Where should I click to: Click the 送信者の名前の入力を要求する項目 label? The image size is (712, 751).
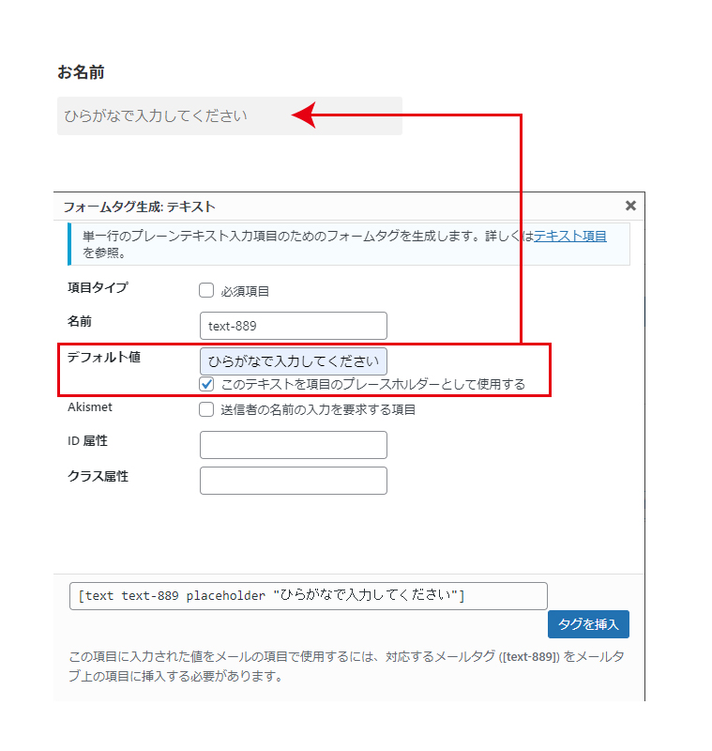click(318, 409)
